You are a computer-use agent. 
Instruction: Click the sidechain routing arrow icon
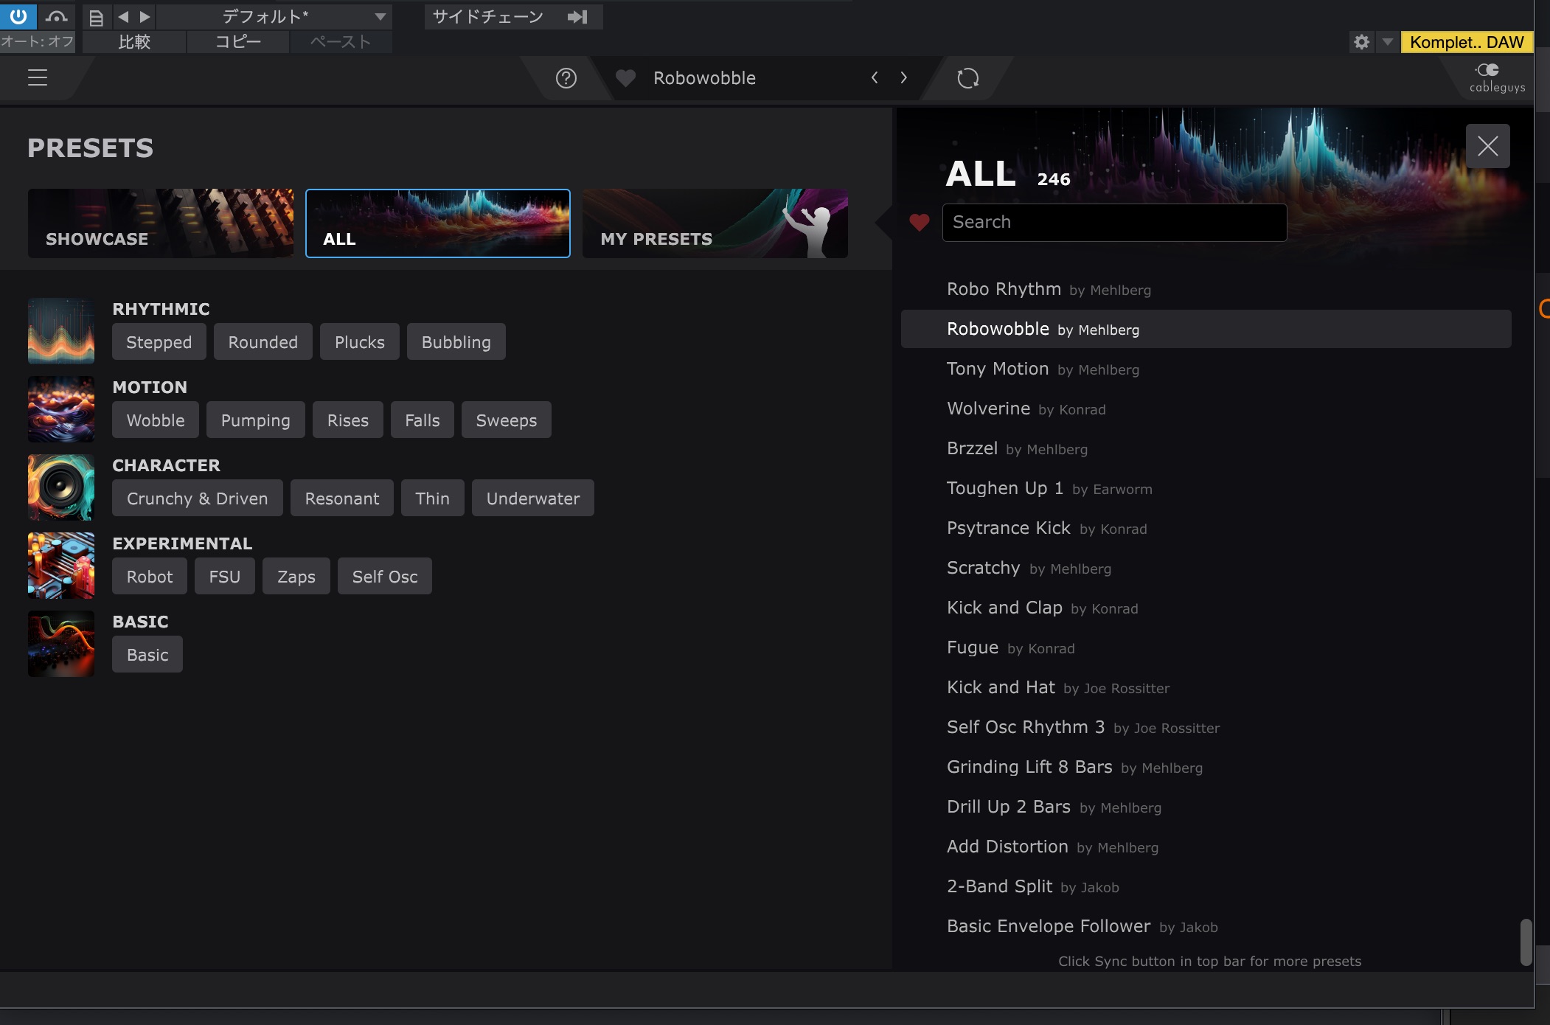point(577,16)
